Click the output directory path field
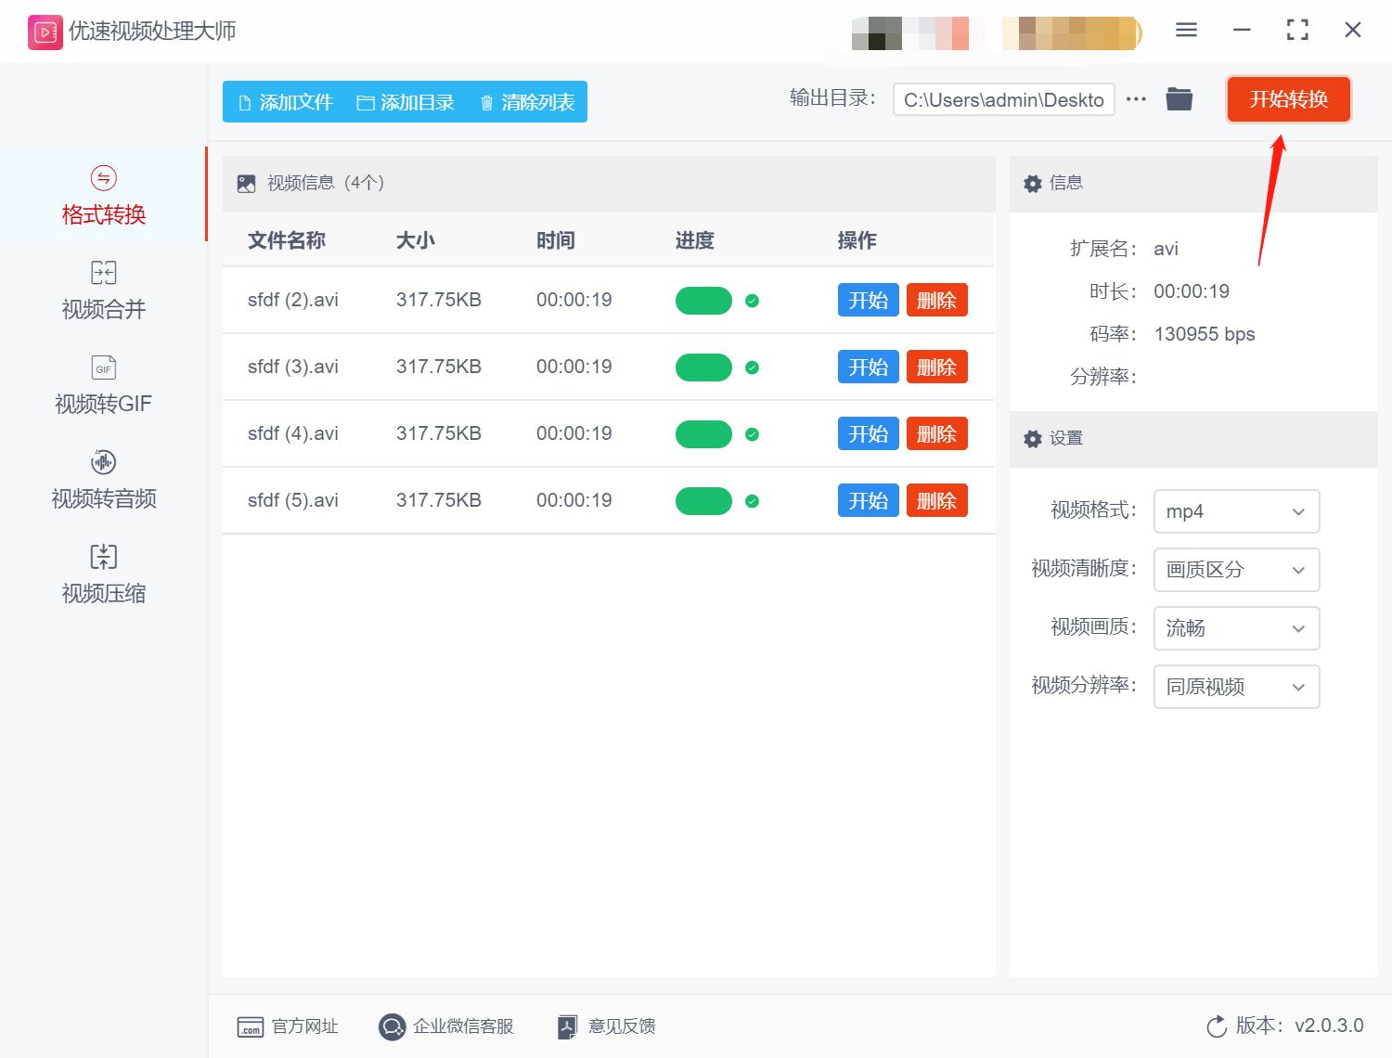The image size is (1392, 1058). [x=1002, y=99]
